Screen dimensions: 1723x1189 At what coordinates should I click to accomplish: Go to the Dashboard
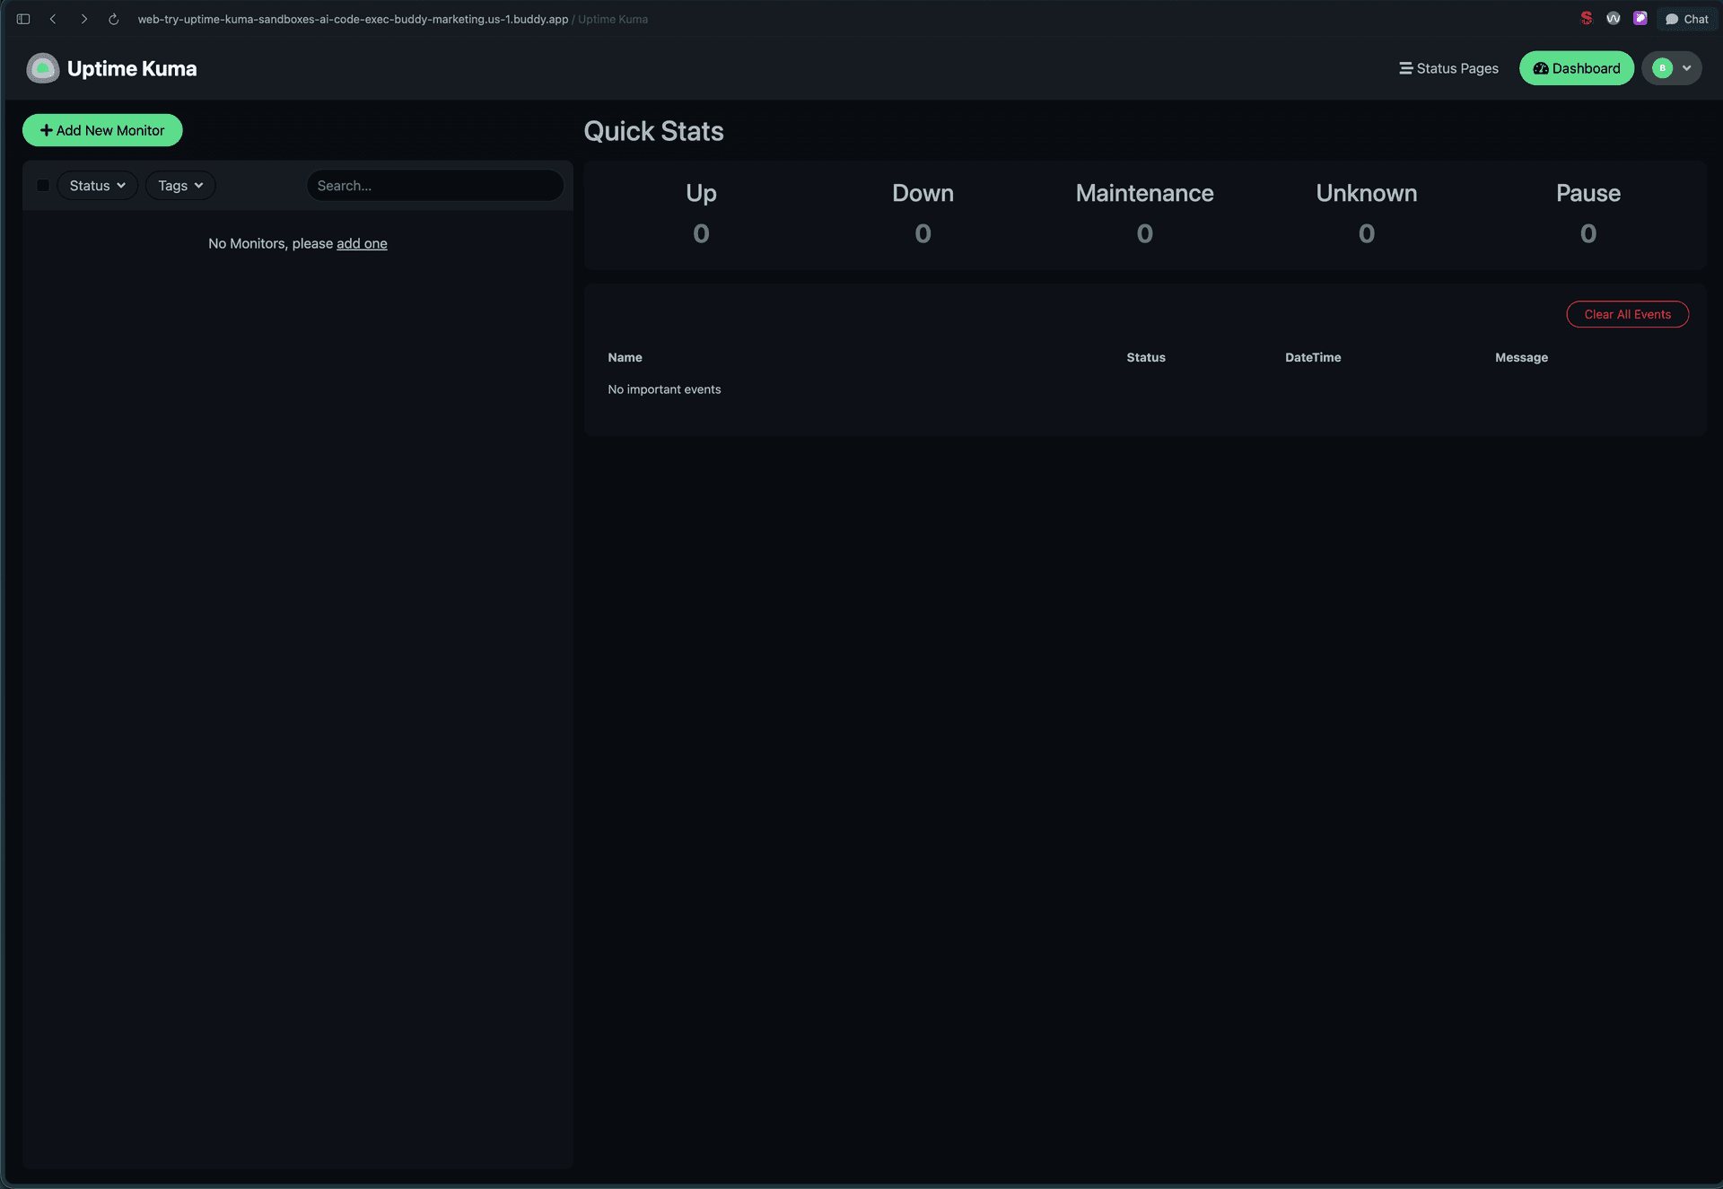pyautogui.click(x=1577, y=68)
